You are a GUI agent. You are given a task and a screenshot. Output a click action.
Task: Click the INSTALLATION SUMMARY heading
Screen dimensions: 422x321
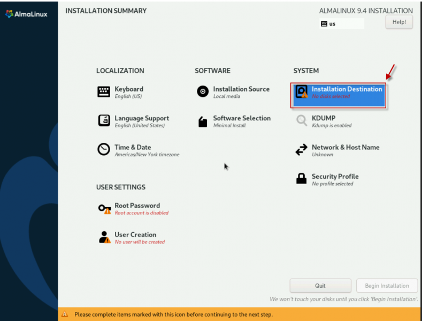pos(106,11)
